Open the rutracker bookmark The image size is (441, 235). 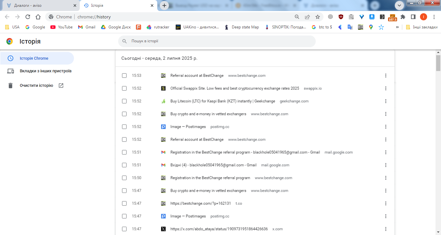(x=158, y=27)
